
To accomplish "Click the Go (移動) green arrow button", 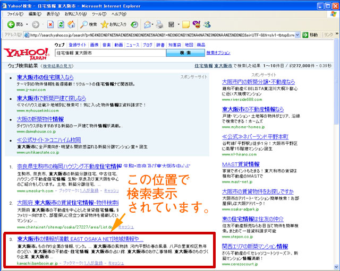I will click(310, 35).
